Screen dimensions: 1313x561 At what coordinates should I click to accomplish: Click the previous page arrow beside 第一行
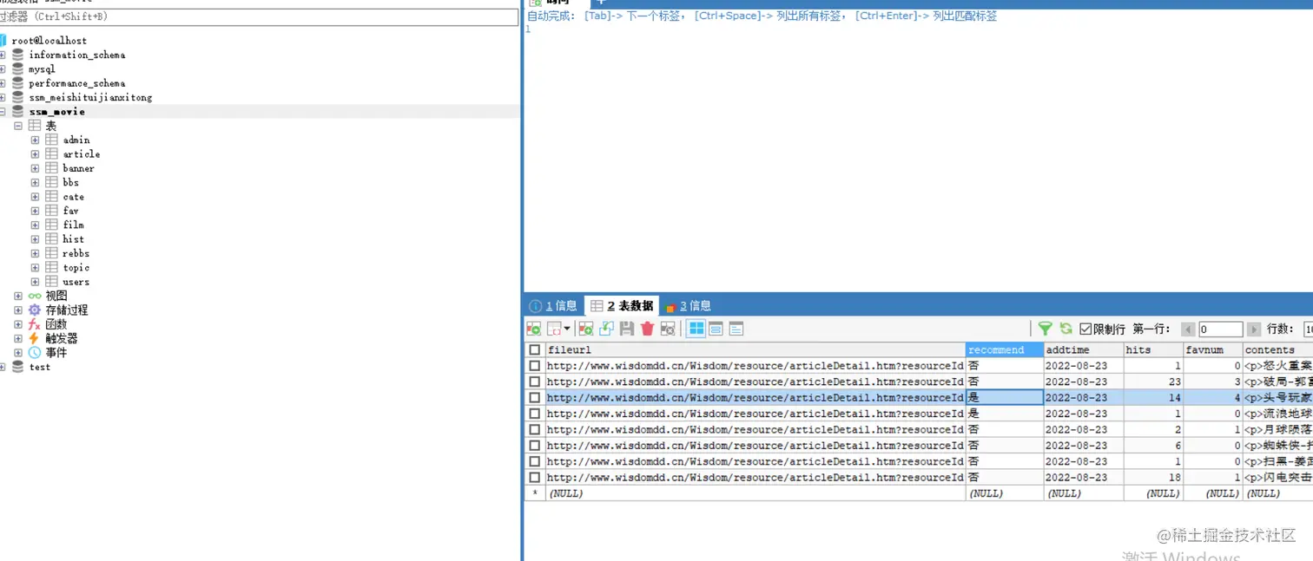(1188, 329)
